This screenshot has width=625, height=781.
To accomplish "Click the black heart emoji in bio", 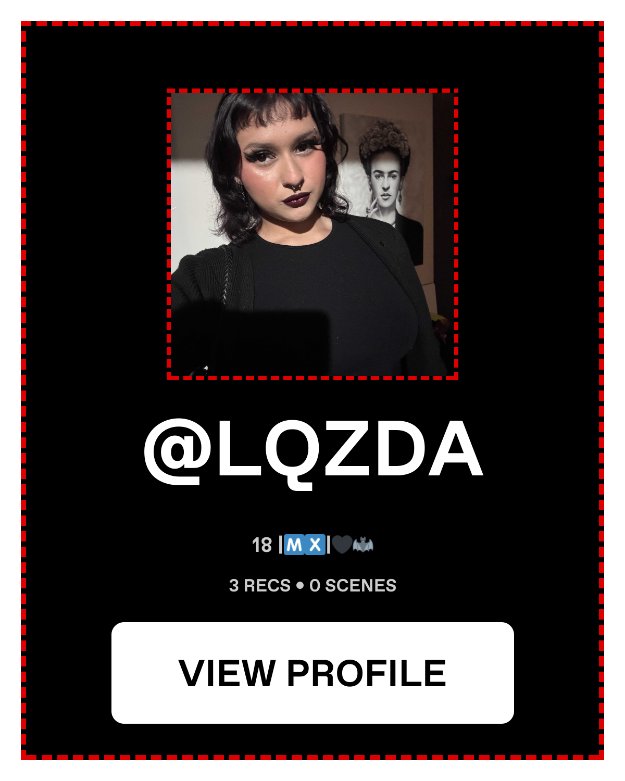I will coord(341,545).
